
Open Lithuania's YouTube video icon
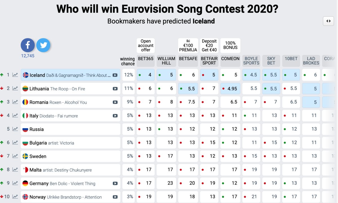click(x=115, y=89)
